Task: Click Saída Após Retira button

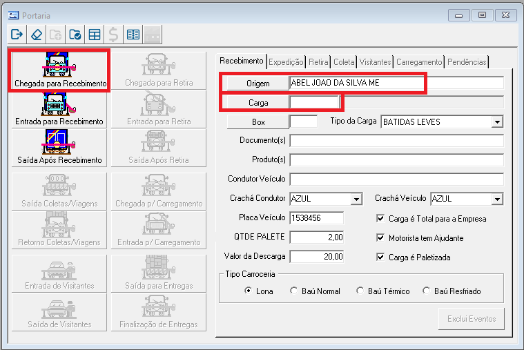Action: point(159,148)
